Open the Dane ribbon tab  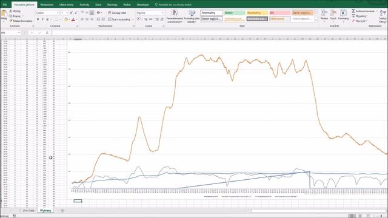point(98,5)
